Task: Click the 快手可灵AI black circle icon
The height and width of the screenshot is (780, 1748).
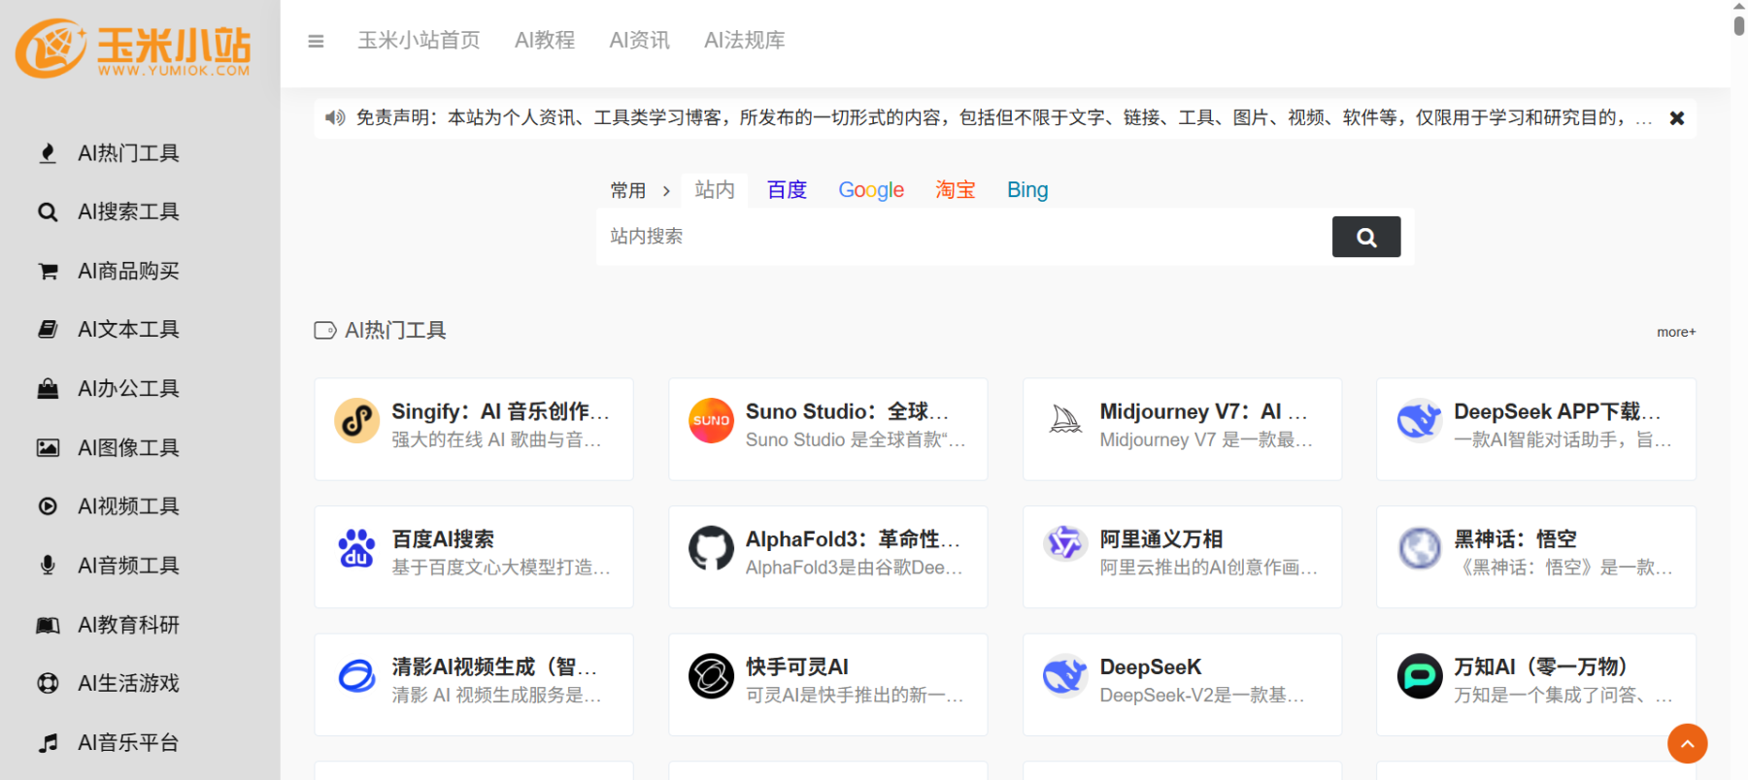Action: pos(711,675)
